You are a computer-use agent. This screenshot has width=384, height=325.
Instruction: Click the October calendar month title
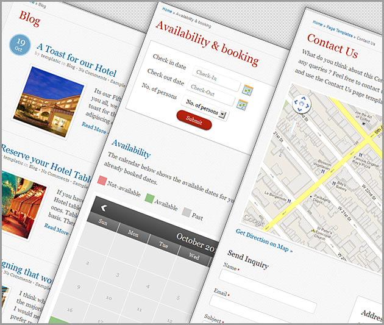coord(196,242)
